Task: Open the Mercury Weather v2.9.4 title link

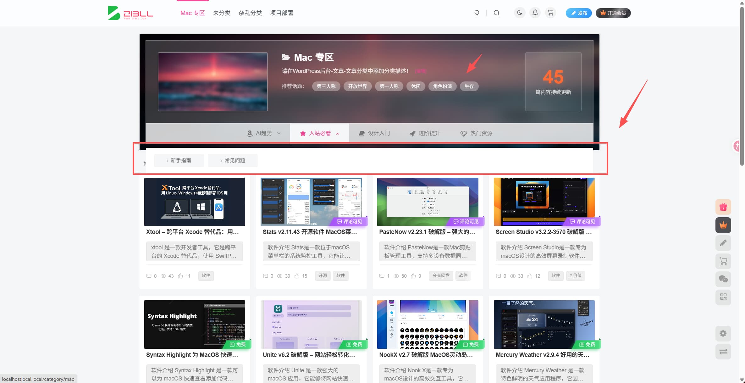Action: pyautogui.click(x=543, y=355)
